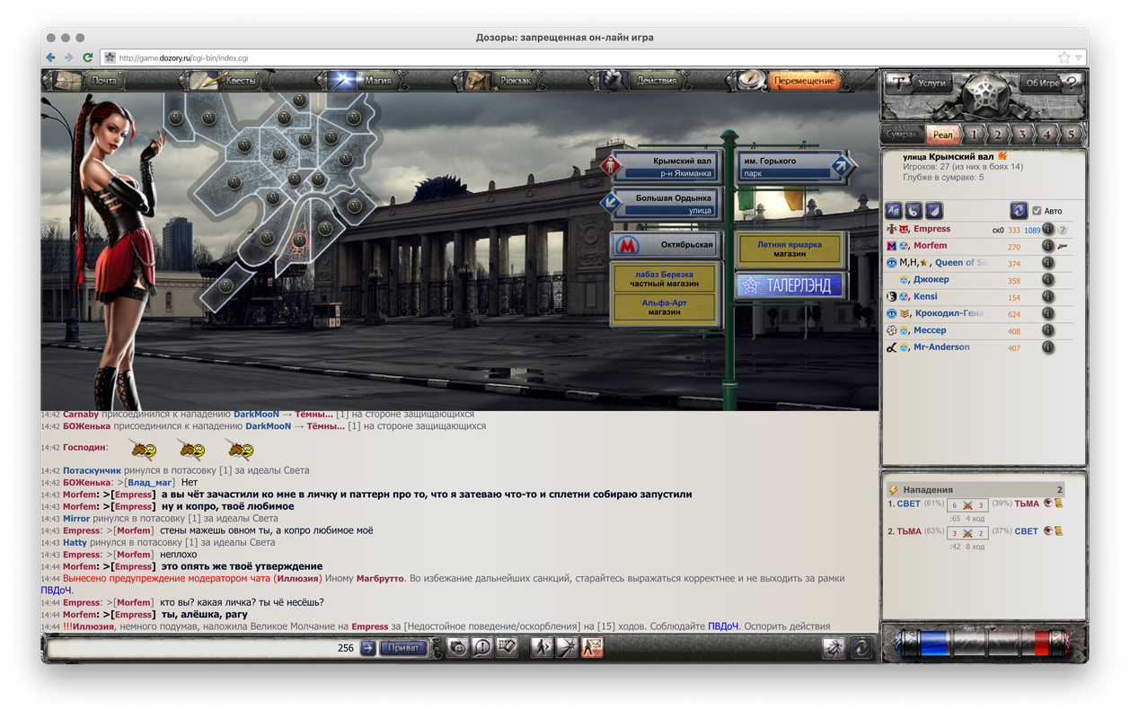Screen dimensions: 1130x718
Task: Click the shield filter icon
Action: tap(934, 211)
